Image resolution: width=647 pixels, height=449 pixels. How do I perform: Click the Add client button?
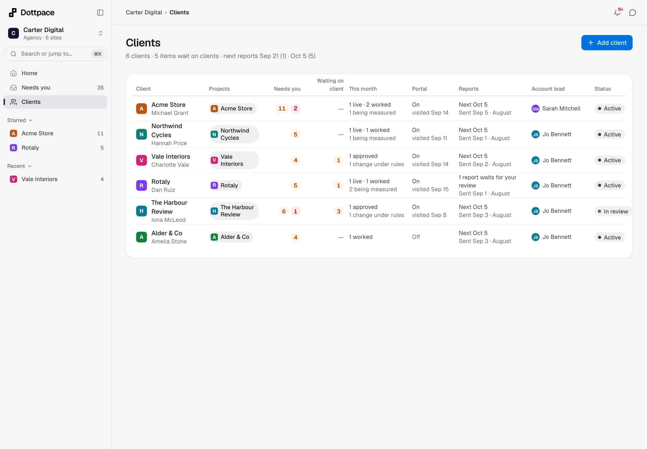point(607,43)
